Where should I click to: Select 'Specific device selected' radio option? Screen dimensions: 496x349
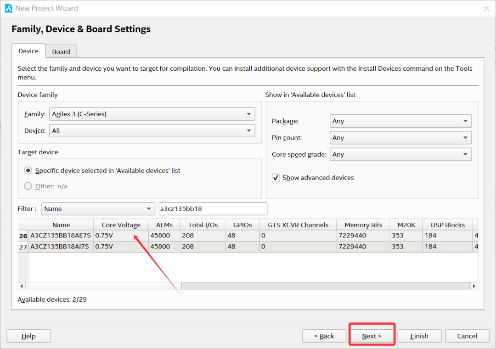pyautogui.click(x=28, y=171)
